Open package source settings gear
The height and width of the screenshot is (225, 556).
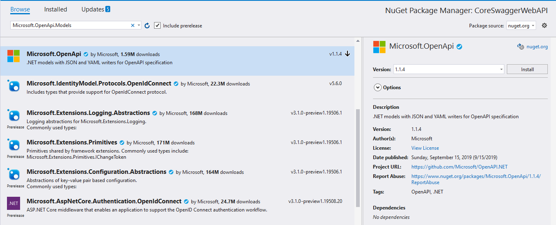(x=544, y=25)
